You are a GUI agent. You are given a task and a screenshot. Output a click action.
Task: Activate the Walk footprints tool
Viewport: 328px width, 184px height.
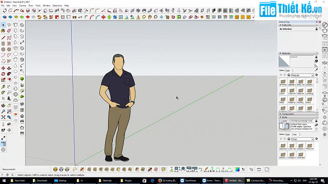click(3, 130)
